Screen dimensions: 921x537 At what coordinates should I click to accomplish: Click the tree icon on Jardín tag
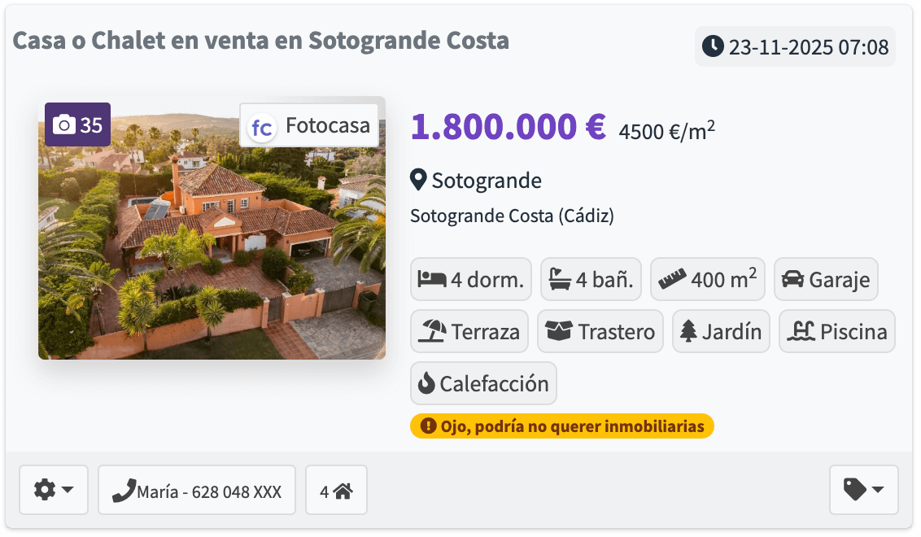(x=689, y=332)
